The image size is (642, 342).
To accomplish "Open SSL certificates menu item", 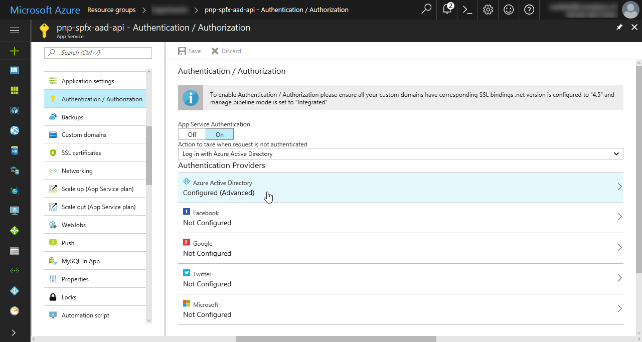I will coord(95,153).
